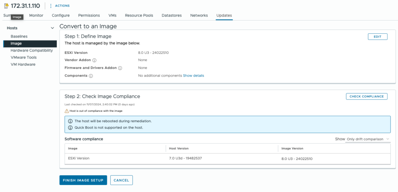Click warning icon for out of compliance message

point(67,111)
